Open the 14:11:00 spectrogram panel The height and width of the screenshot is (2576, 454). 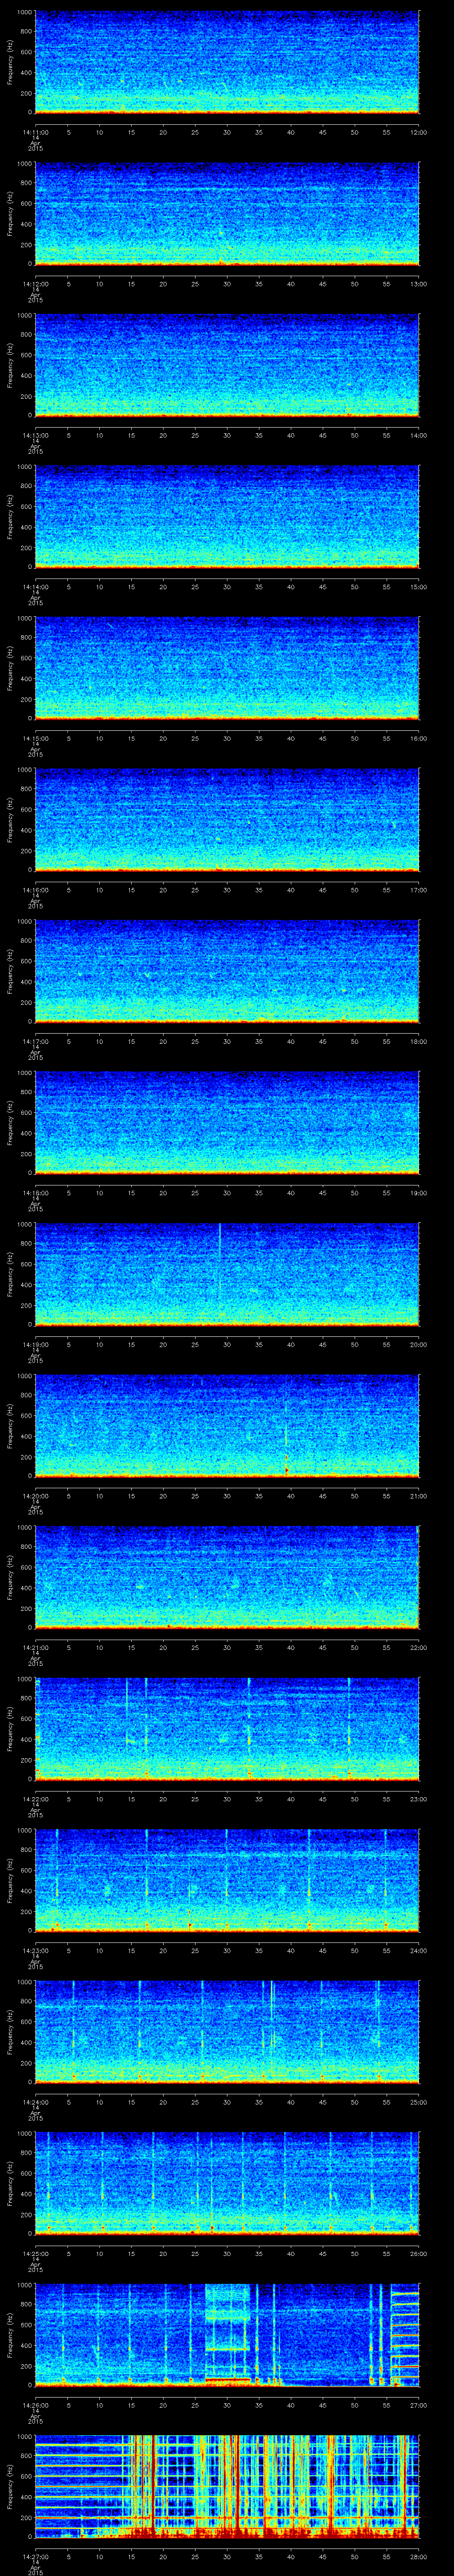[227, 62]
